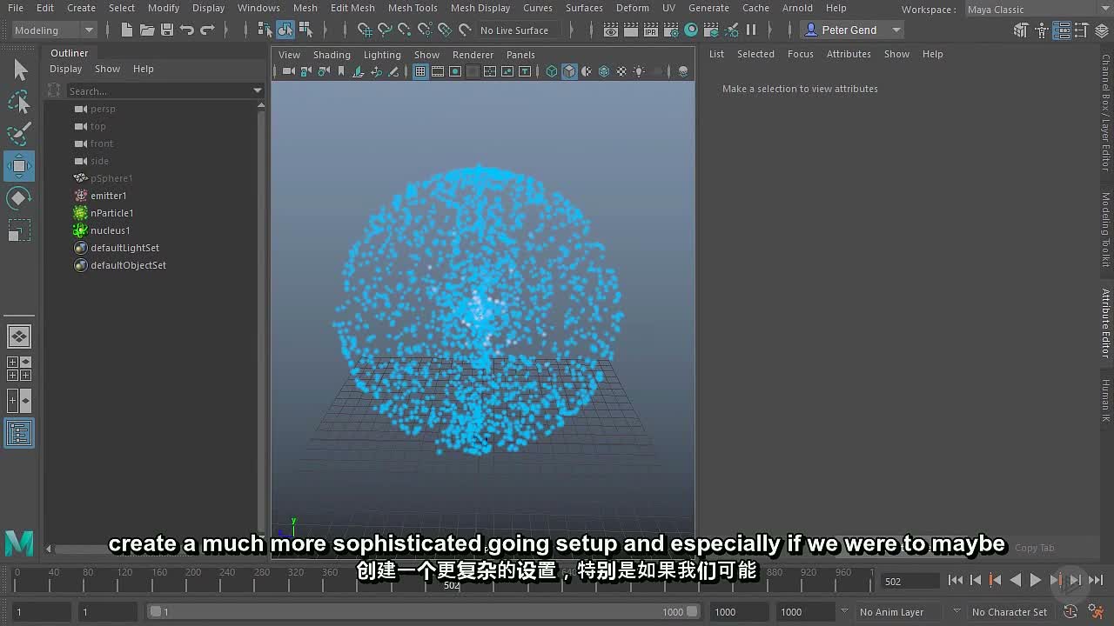Viewport: 1114px width, 626px height.
Task: Switch to vertical Modeling Toolkit tab
Action: (x=1106, y=230)
